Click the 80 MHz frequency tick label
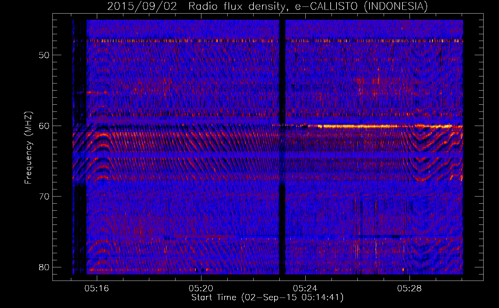 (44, 267)
